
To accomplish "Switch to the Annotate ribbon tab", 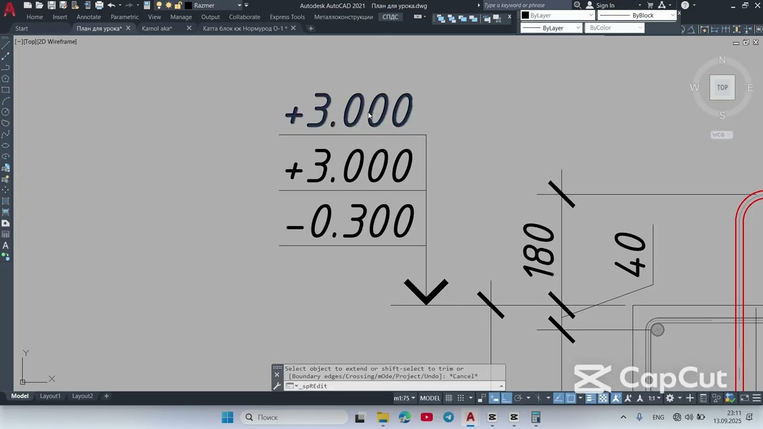I will [x=89, y=17].
